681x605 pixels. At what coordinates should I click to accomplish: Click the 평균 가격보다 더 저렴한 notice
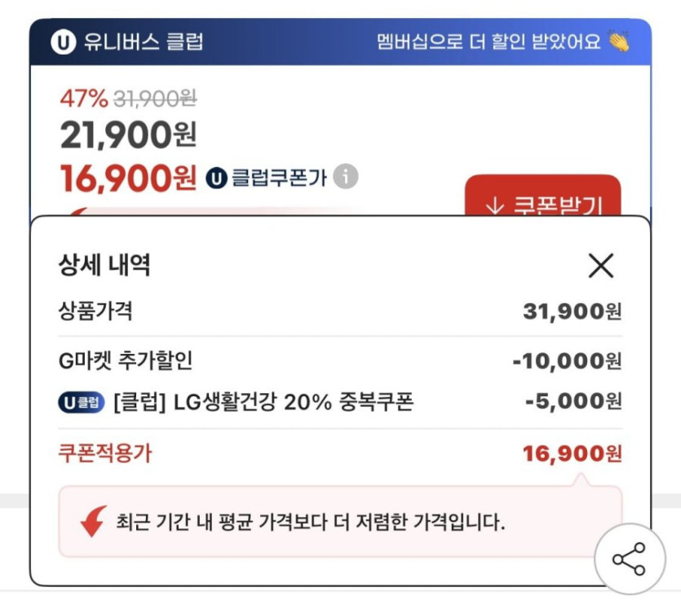pos(310,522)
